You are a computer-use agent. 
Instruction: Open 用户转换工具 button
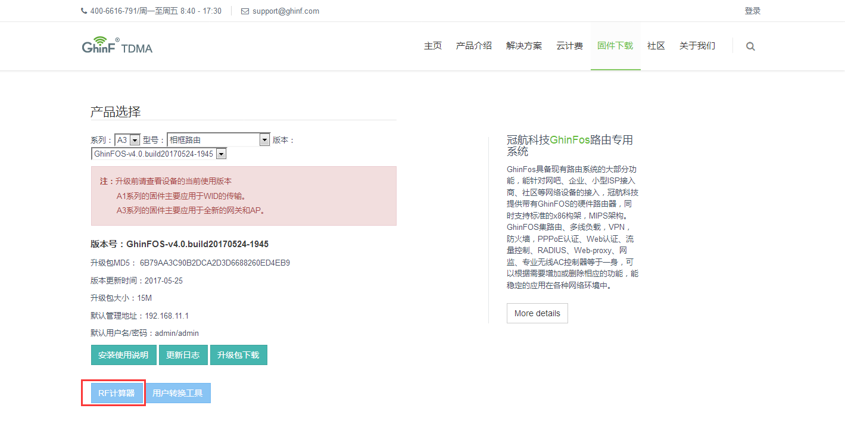[x=177, y=393]
